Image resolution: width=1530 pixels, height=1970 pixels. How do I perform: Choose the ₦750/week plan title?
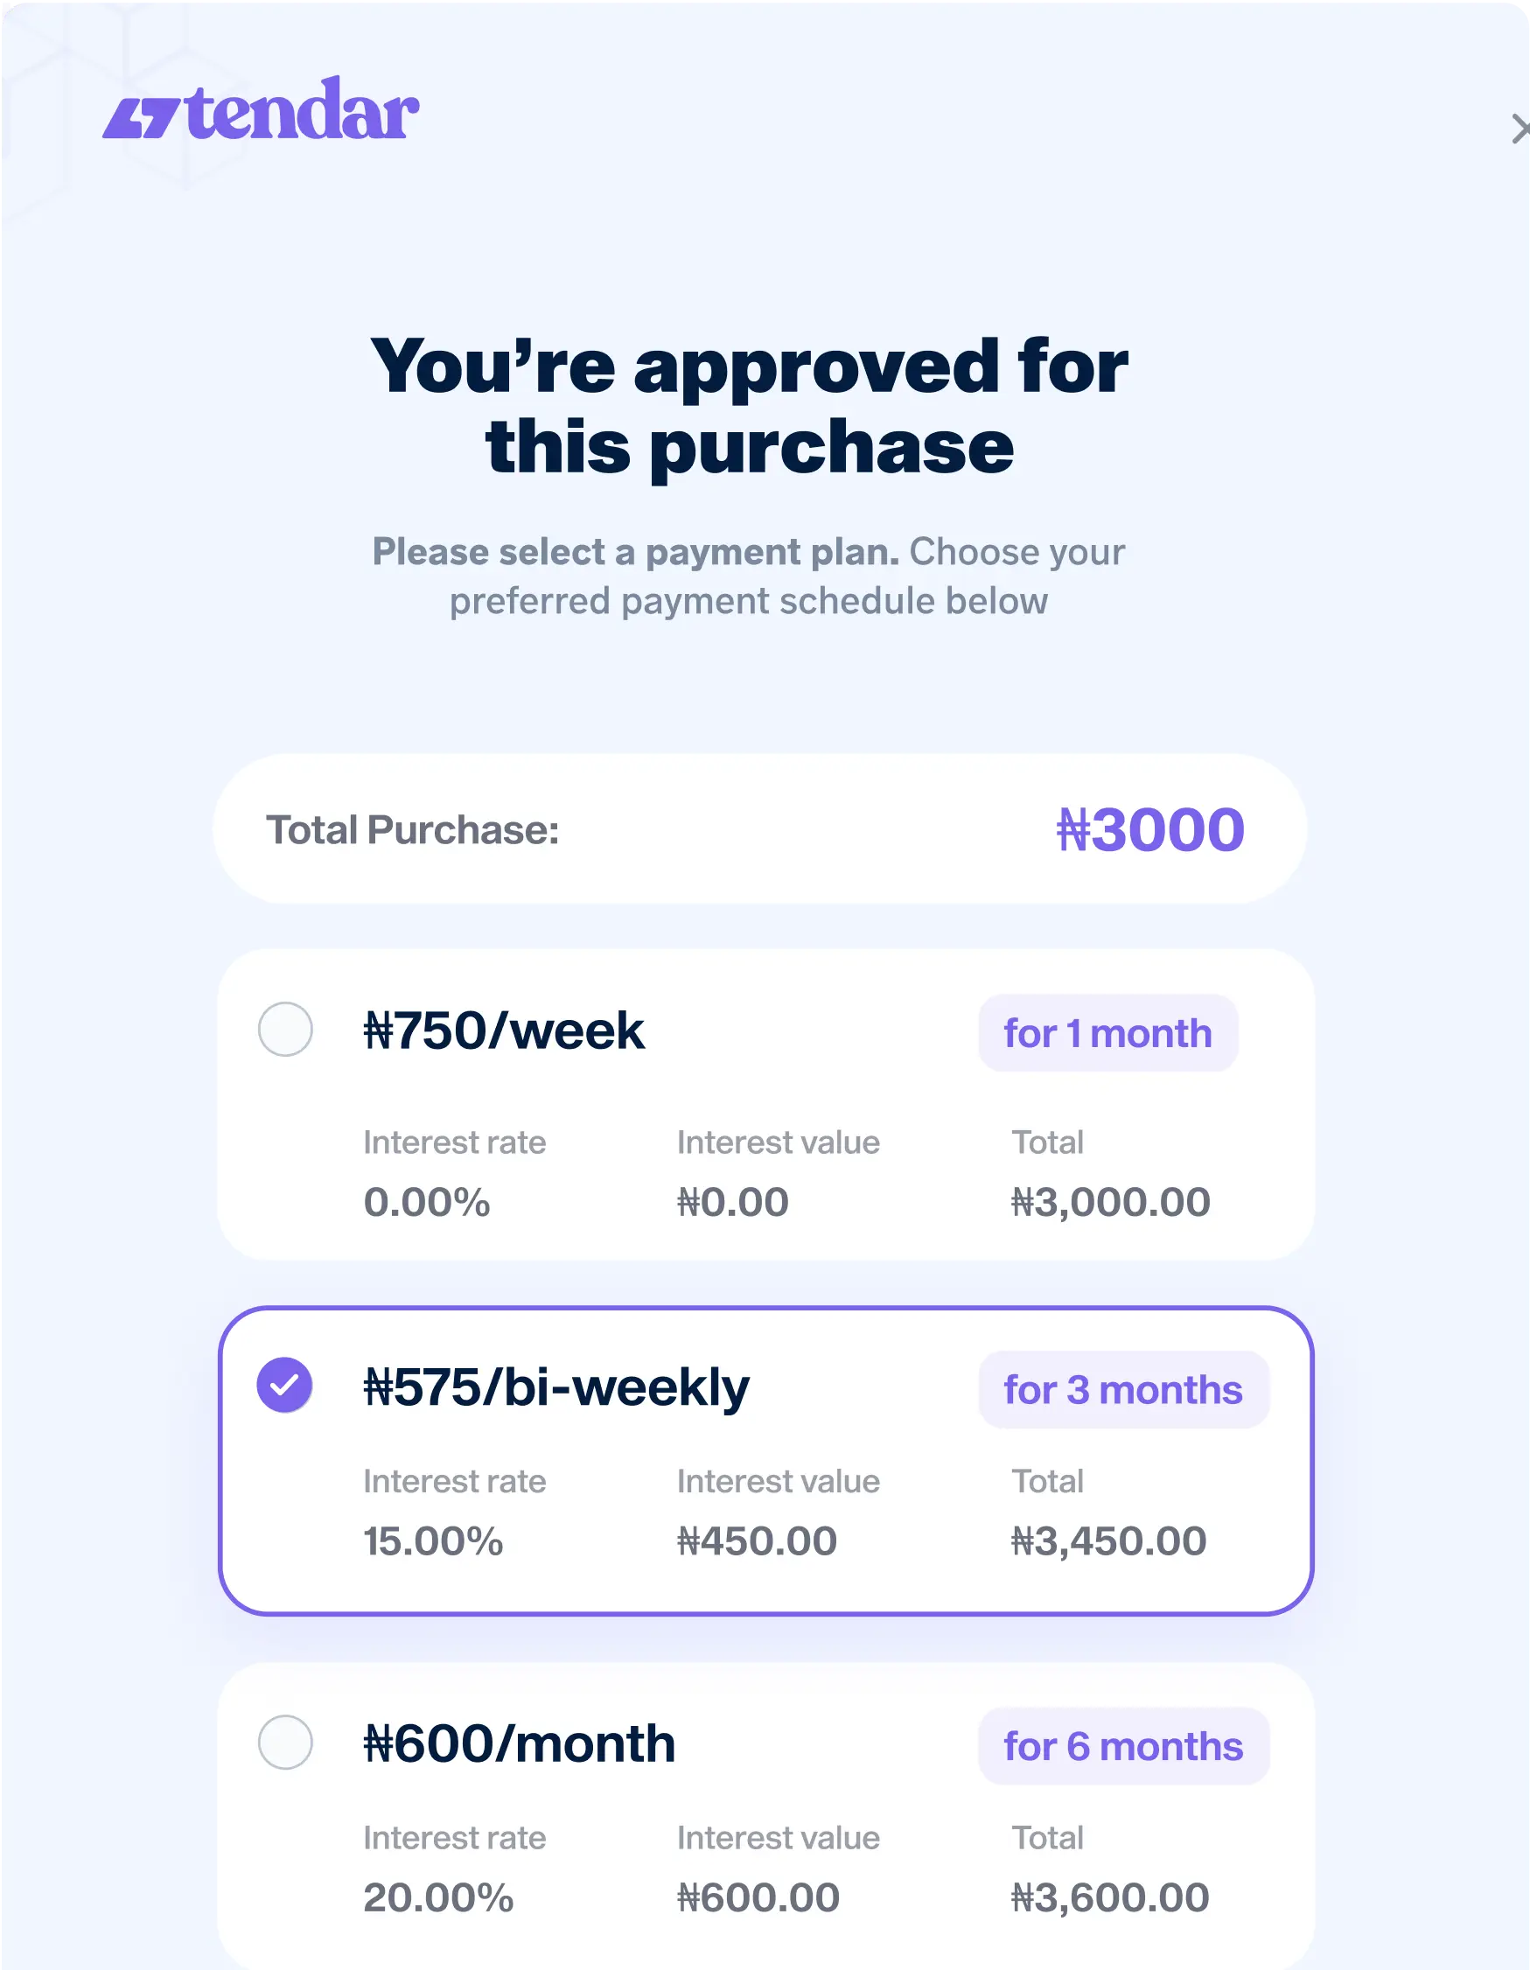pyautogui.click(x=503, y=1030)
